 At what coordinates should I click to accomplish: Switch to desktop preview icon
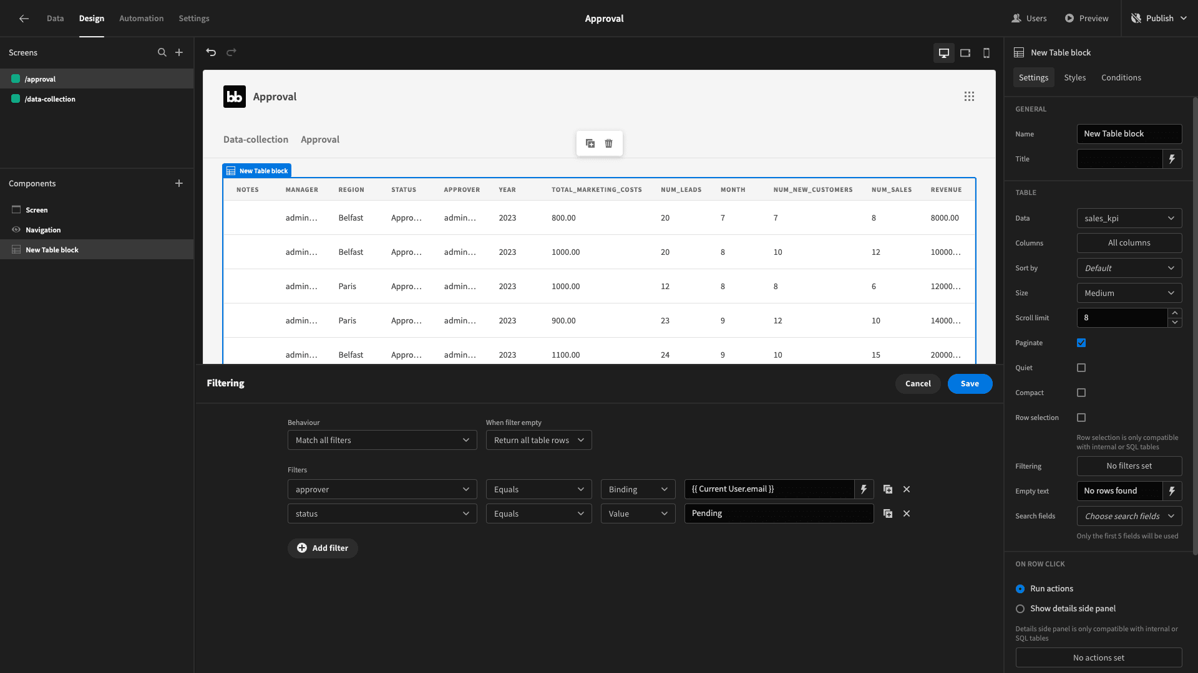944,53
